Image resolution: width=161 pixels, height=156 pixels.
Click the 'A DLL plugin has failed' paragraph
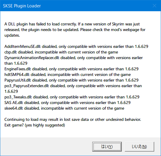tap(75, 30)
